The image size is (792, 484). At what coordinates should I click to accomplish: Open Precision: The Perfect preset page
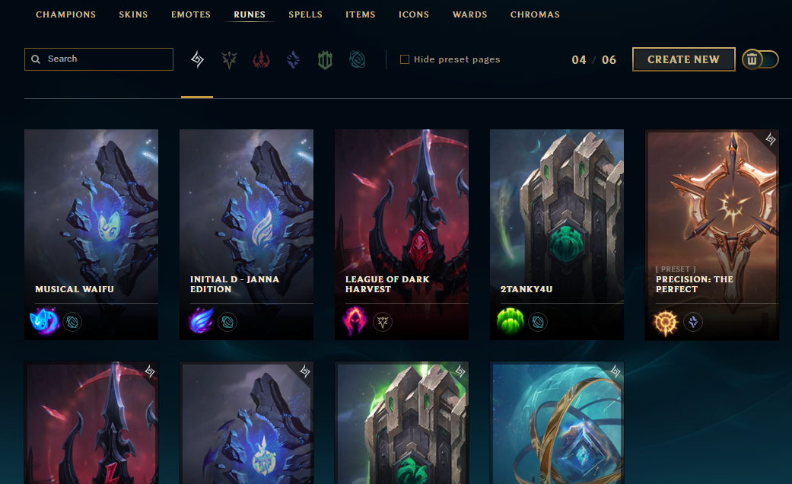coord(712,234)
